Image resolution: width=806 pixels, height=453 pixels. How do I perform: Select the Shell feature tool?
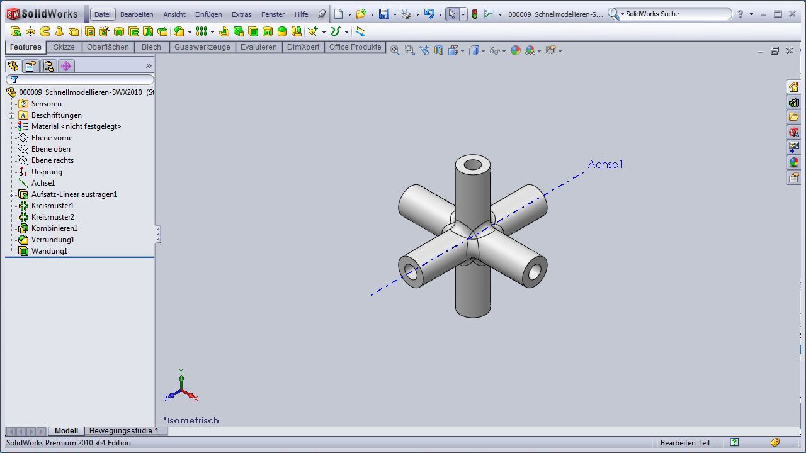point(253,31)
